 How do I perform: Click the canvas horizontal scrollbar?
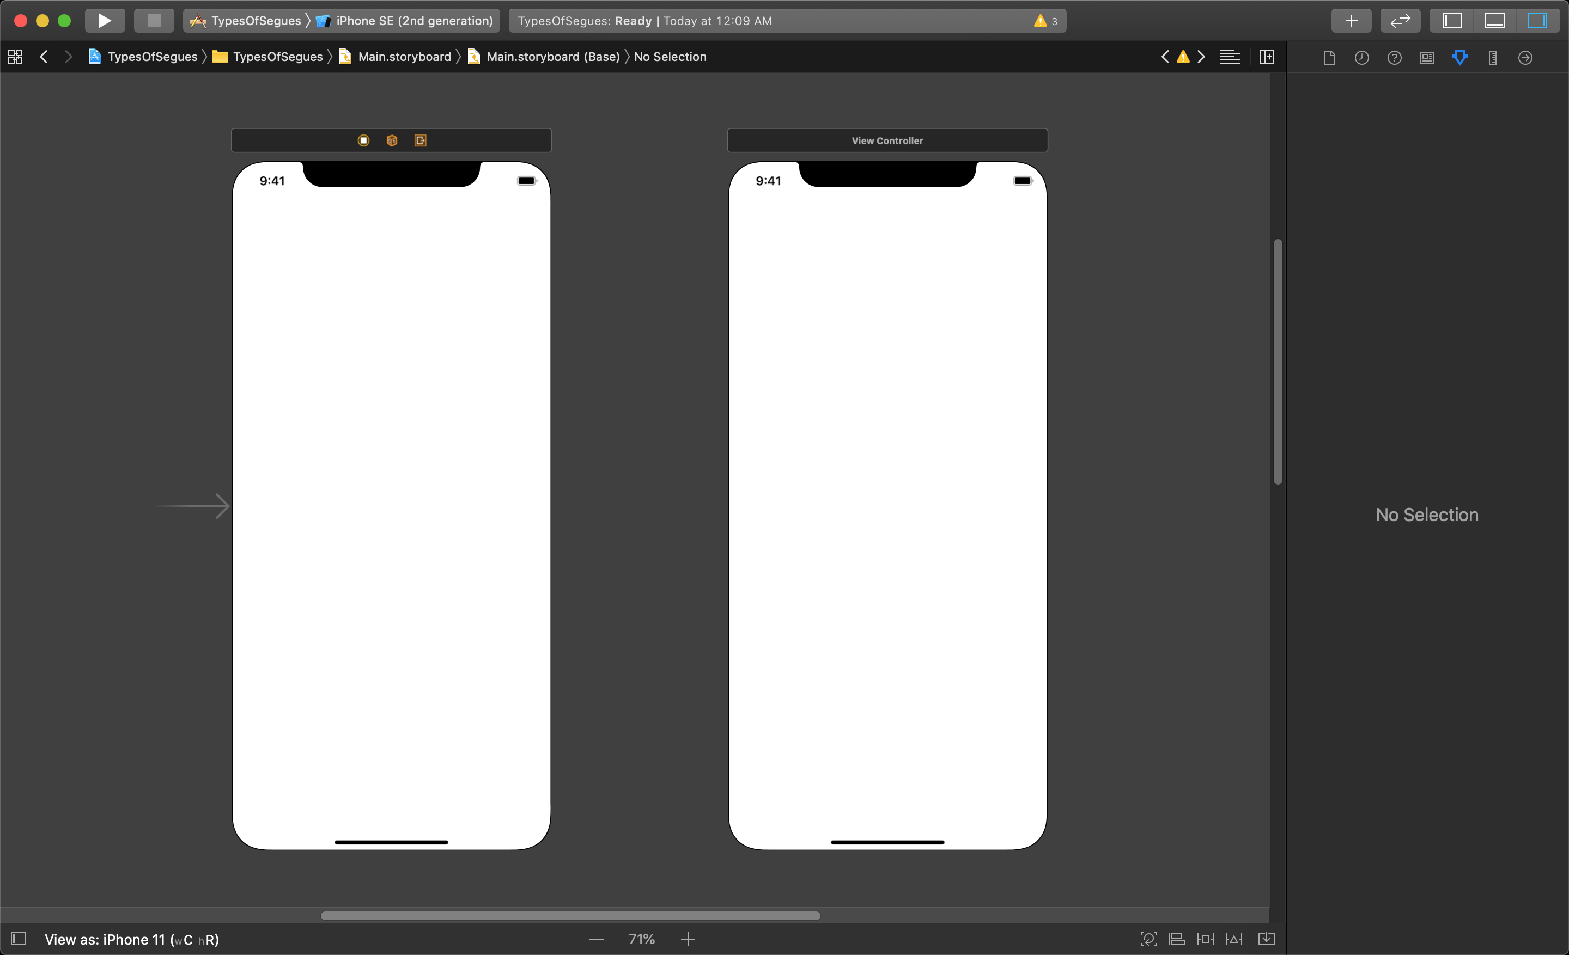click(570, 916)
